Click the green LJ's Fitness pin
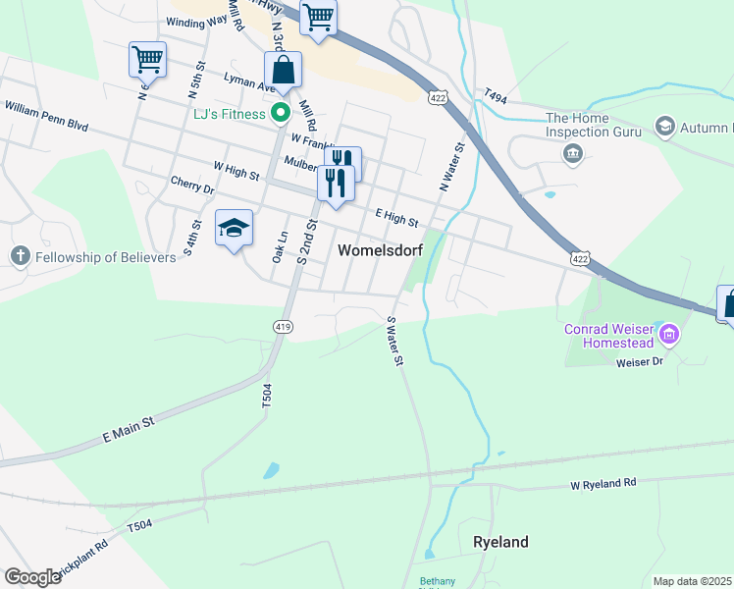This screenshot has width=734, height=589. (x=281, y=113)
